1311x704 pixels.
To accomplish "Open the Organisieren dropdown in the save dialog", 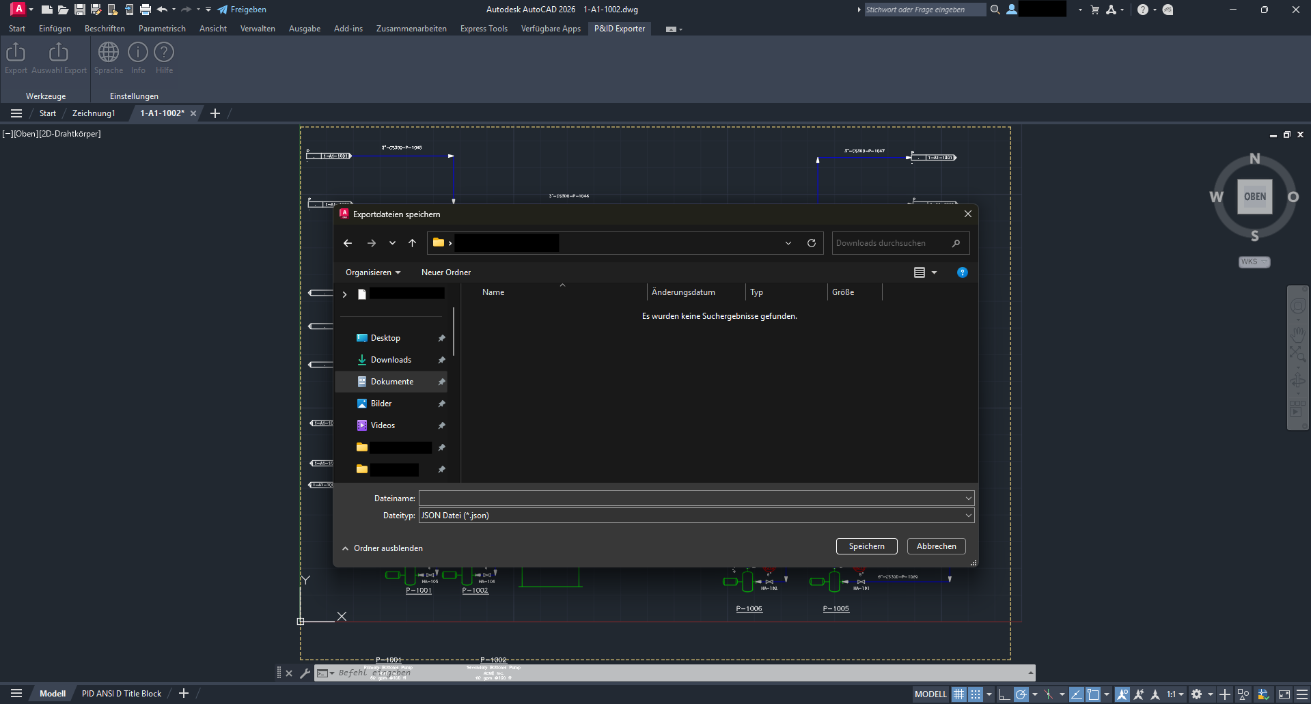I will 372,272.
